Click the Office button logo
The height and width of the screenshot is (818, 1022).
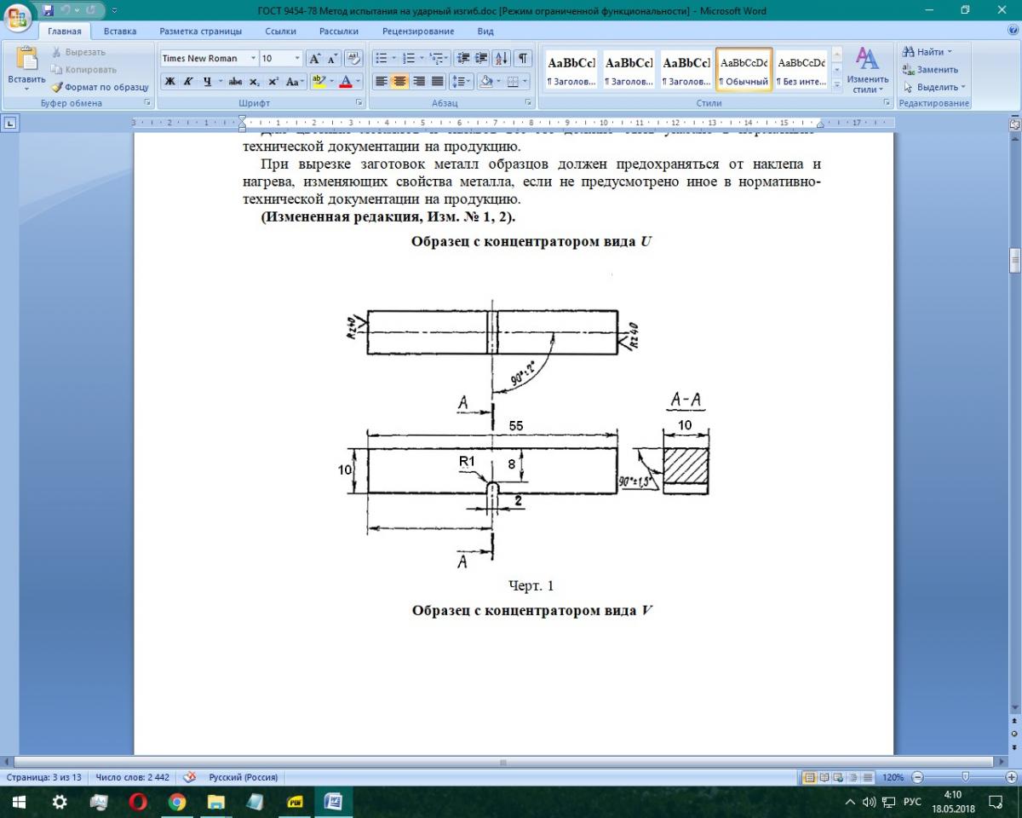point(19,19)
